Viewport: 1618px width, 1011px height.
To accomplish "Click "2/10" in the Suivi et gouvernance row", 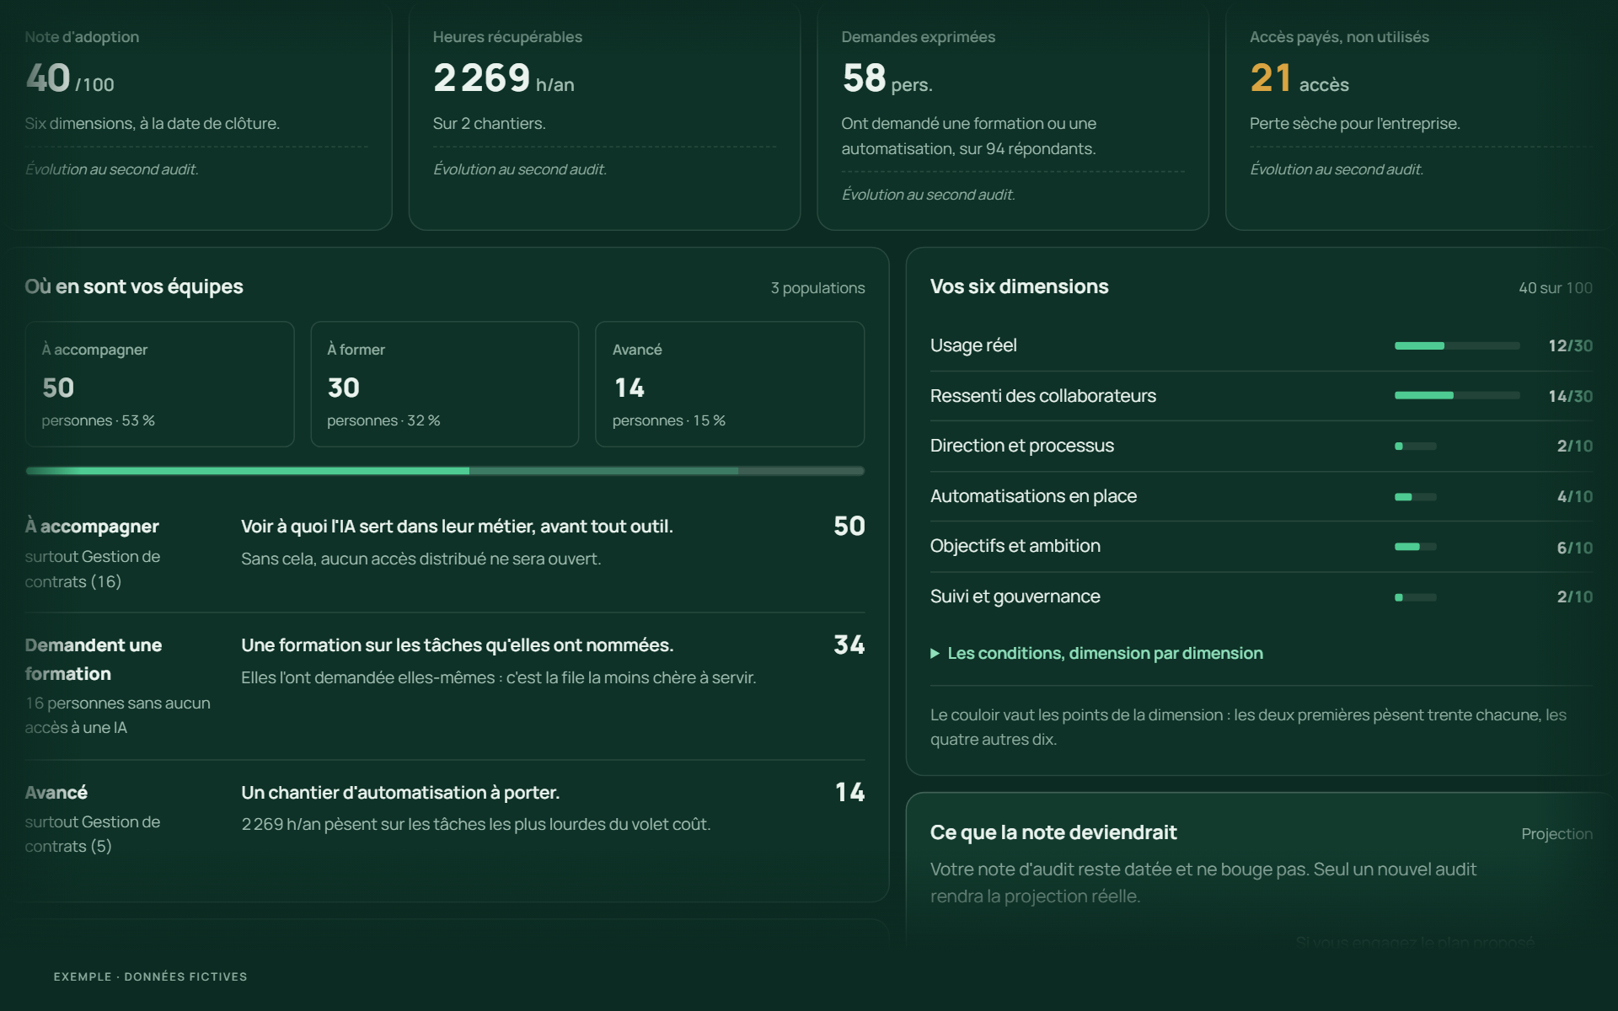I will coord(1575,596).
